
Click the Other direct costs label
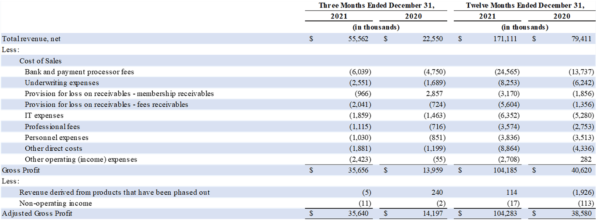coord(54,149)
